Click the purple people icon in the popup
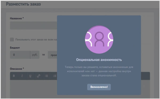Viewport: 160px width, 99px height. 99,39
